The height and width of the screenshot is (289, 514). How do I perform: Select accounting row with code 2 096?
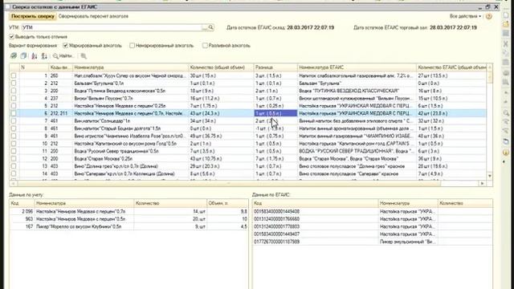[128, 212]
